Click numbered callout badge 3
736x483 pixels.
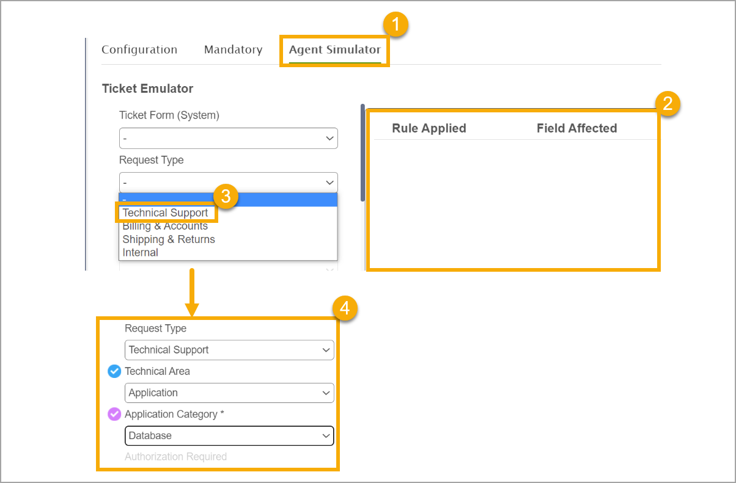(226, 197)
